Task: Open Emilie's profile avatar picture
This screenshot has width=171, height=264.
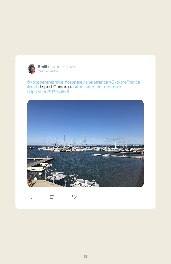Action: click(x=32, y=69)
